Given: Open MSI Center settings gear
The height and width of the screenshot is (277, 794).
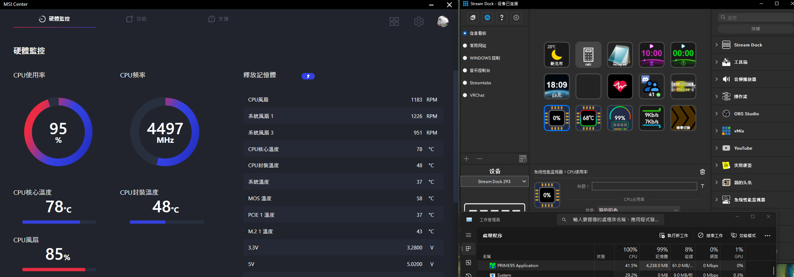Looking at the screenshot, I should tap(419, 21).
